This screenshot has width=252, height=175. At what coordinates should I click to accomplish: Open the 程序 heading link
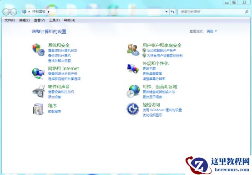[x=52, y=106]
